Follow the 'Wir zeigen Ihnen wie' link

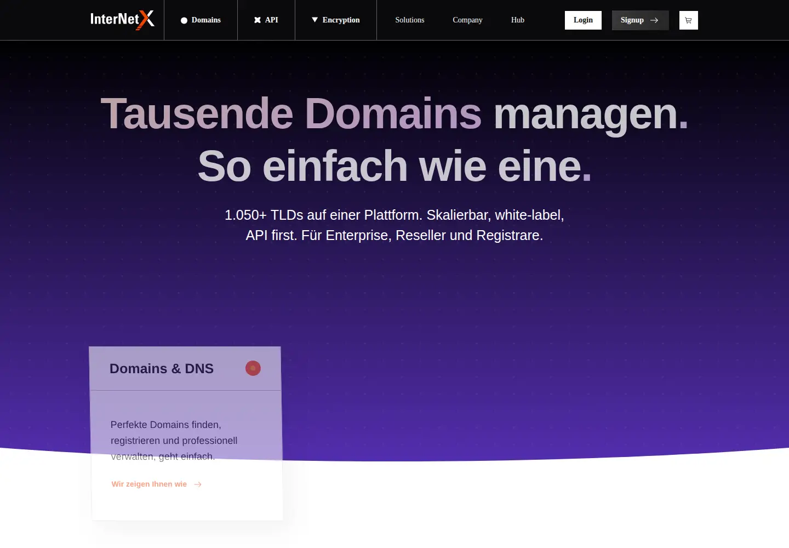point(157,484)
